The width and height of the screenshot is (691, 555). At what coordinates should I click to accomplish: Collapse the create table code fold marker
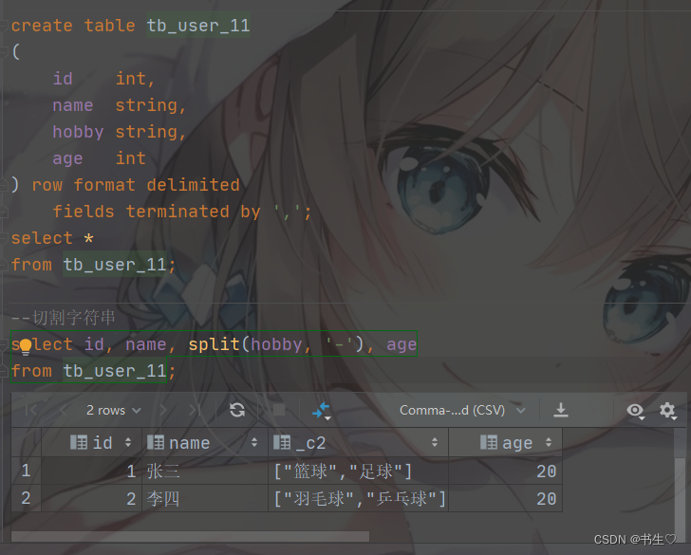(4, 26)
